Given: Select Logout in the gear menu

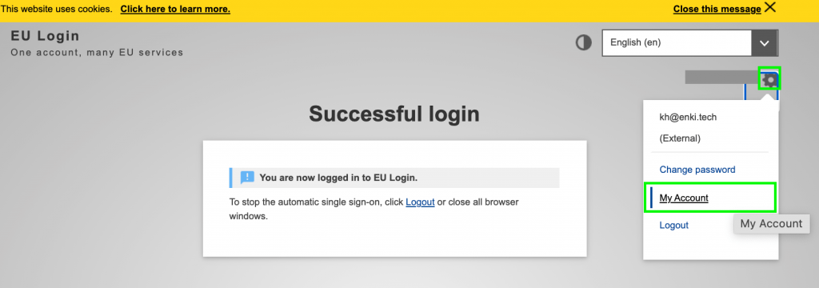Looking at the screenshot, I should 673,226.
